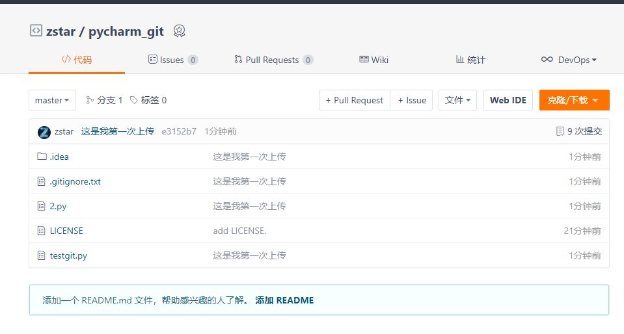
Task: Click the + Issue button
Action: click(x=411, y=100)
